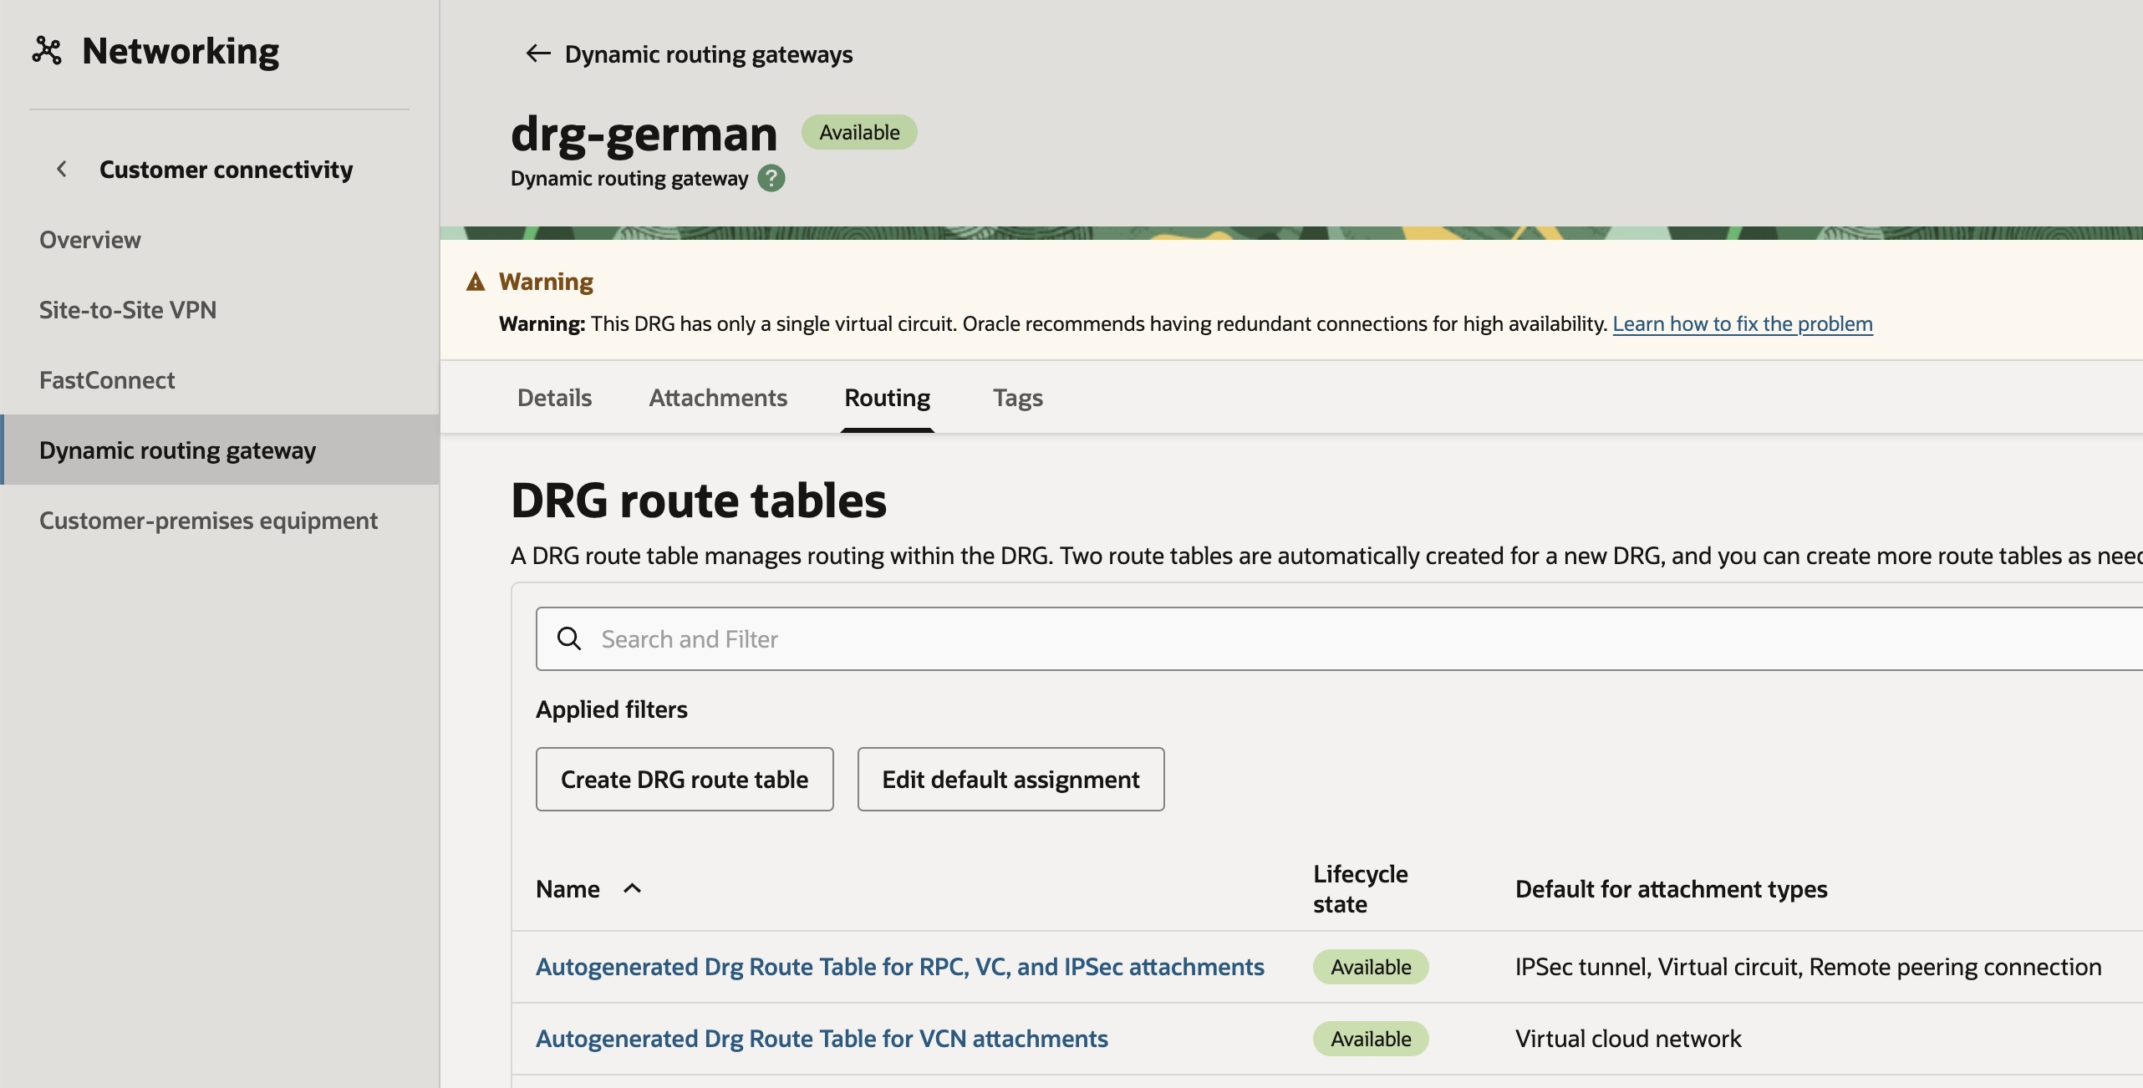The width and height of the screenshot is (2143, 1088).
Task: Toggle sort order on the Name column
Action: click(632, 888)
